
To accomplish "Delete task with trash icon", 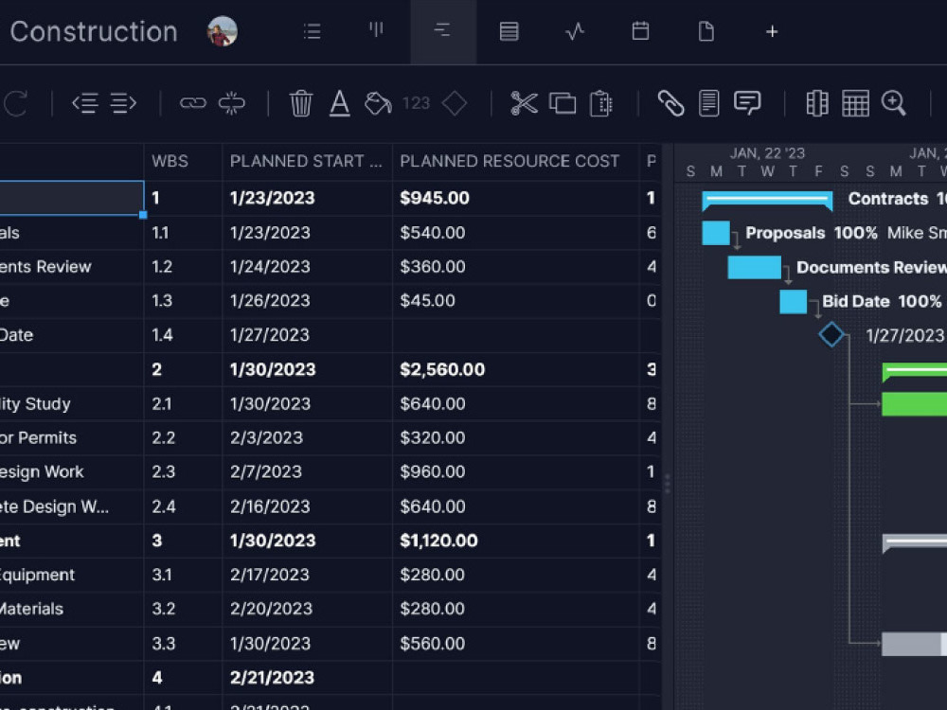I will click(x=301, y=103).
